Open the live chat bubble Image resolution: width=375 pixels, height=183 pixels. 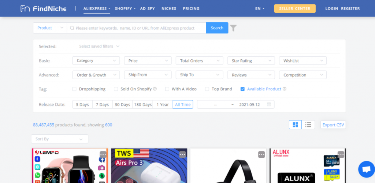pos(366,169)
